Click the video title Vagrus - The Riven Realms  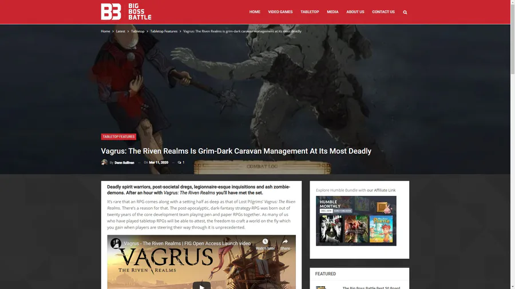click(187, 243)
